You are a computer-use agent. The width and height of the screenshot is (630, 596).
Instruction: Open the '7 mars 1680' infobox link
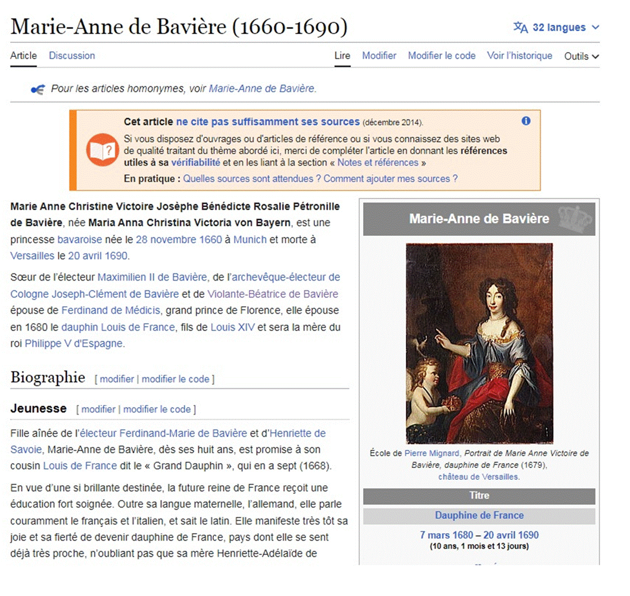tap(446, 535)
